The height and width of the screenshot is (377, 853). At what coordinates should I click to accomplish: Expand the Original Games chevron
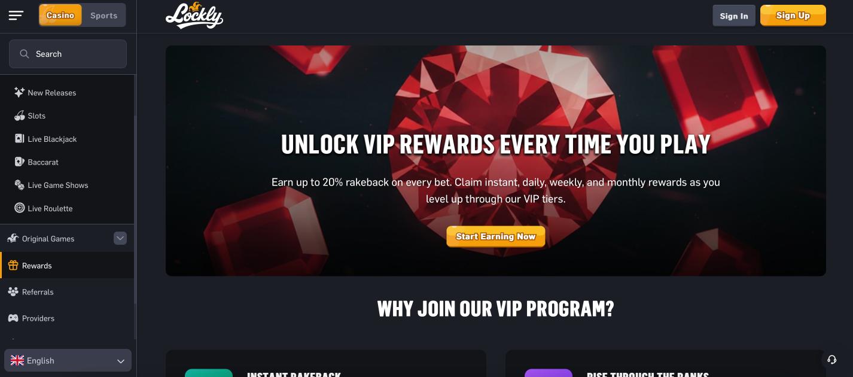(x=120, y=238)
